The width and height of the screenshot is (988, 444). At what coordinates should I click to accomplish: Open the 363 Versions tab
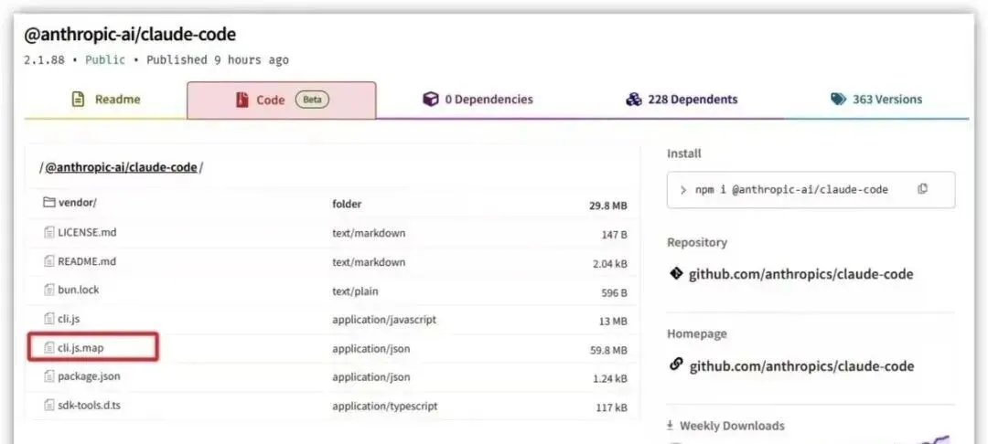click(875, 100)
